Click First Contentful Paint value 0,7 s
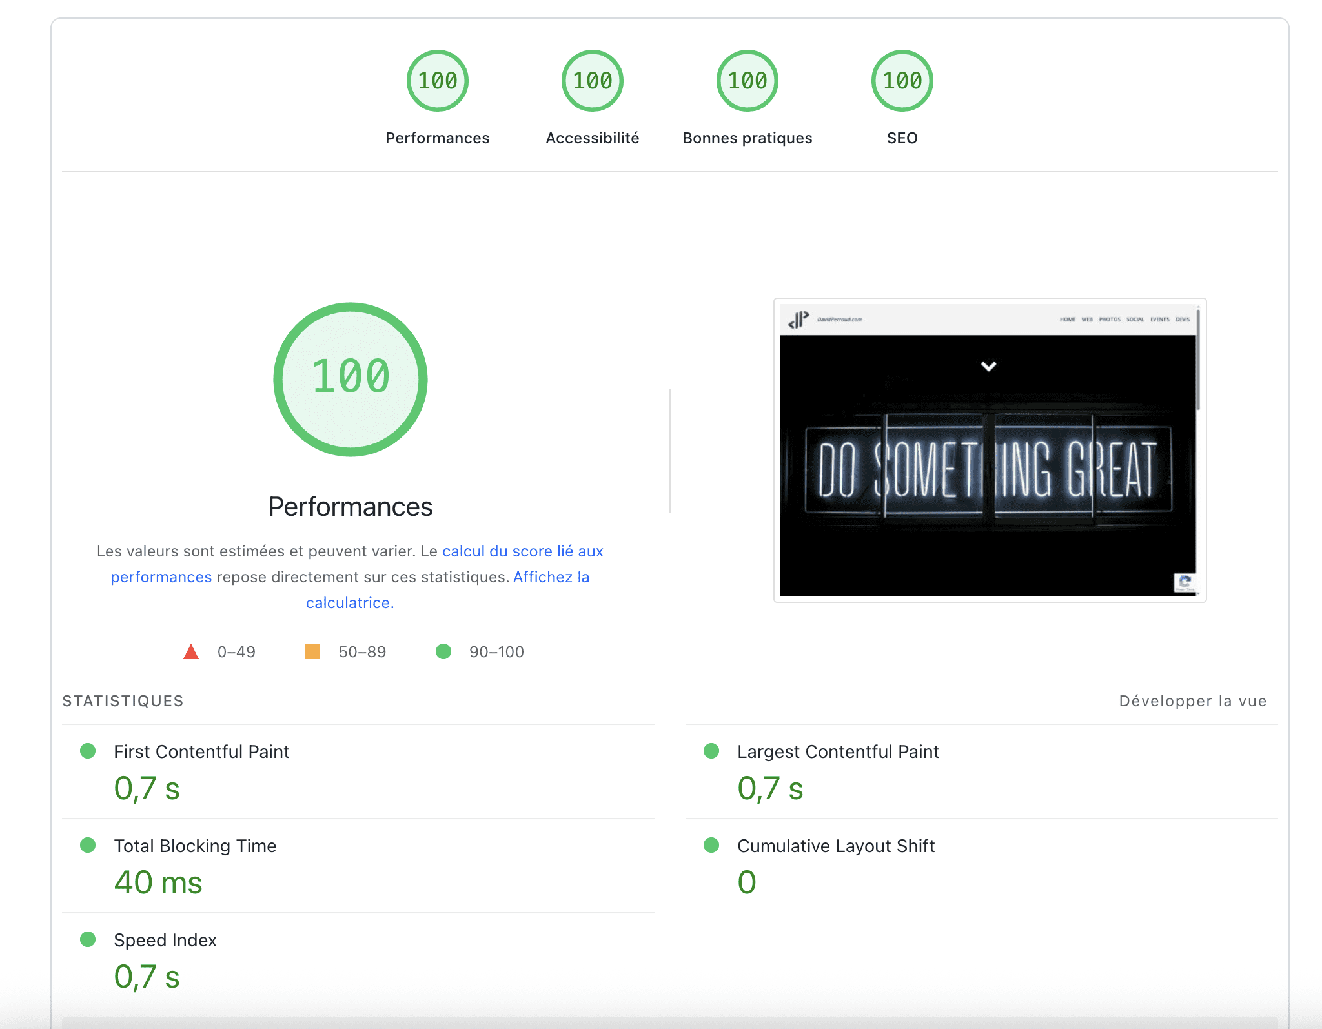 tap(147, 788)
